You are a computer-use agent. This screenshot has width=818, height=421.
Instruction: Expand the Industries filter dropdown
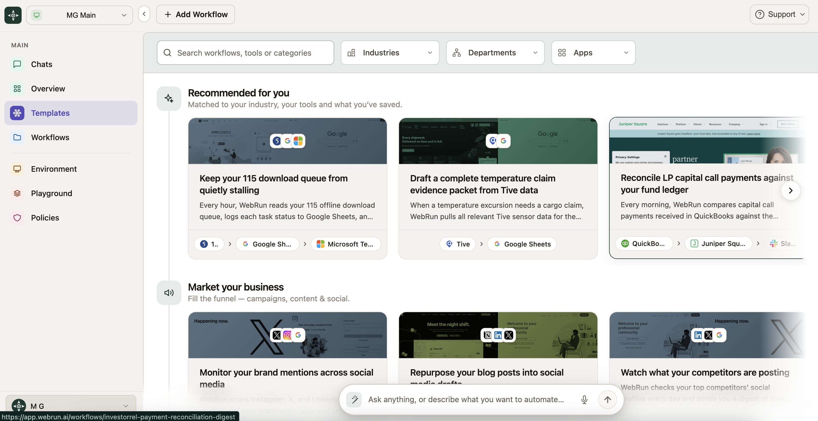[x=390, y=53]
